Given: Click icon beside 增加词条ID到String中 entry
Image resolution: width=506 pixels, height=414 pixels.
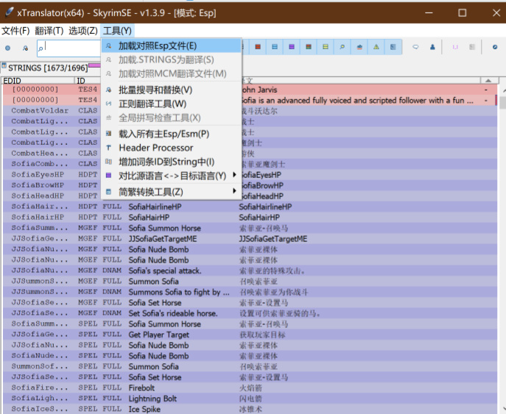Looking at the screenshot, I should pyautogui.click(x=109, y=162).
